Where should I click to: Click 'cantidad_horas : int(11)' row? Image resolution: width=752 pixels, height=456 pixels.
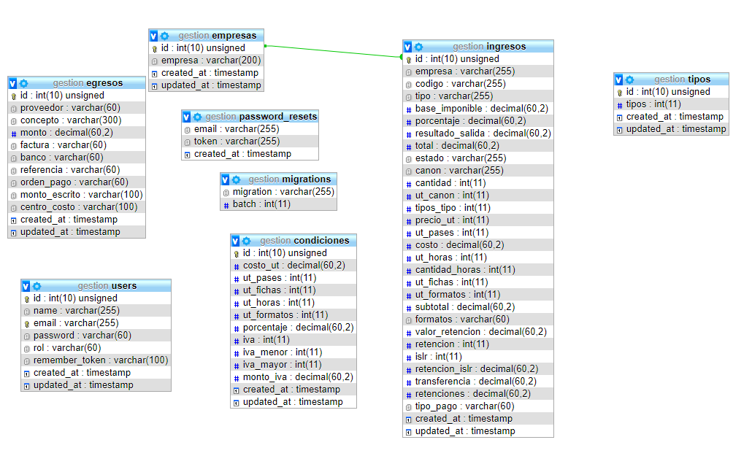click(x=478, y=270)
